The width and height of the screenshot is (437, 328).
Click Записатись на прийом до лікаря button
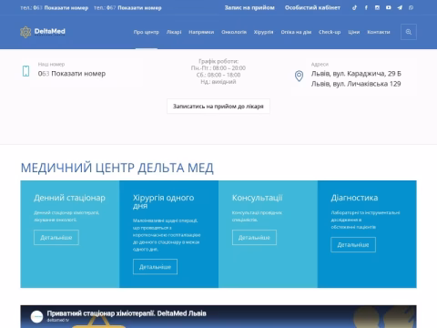pos(218,107)
